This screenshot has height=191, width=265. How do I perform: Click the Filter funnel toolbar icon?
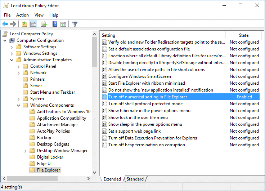point(75,24)
